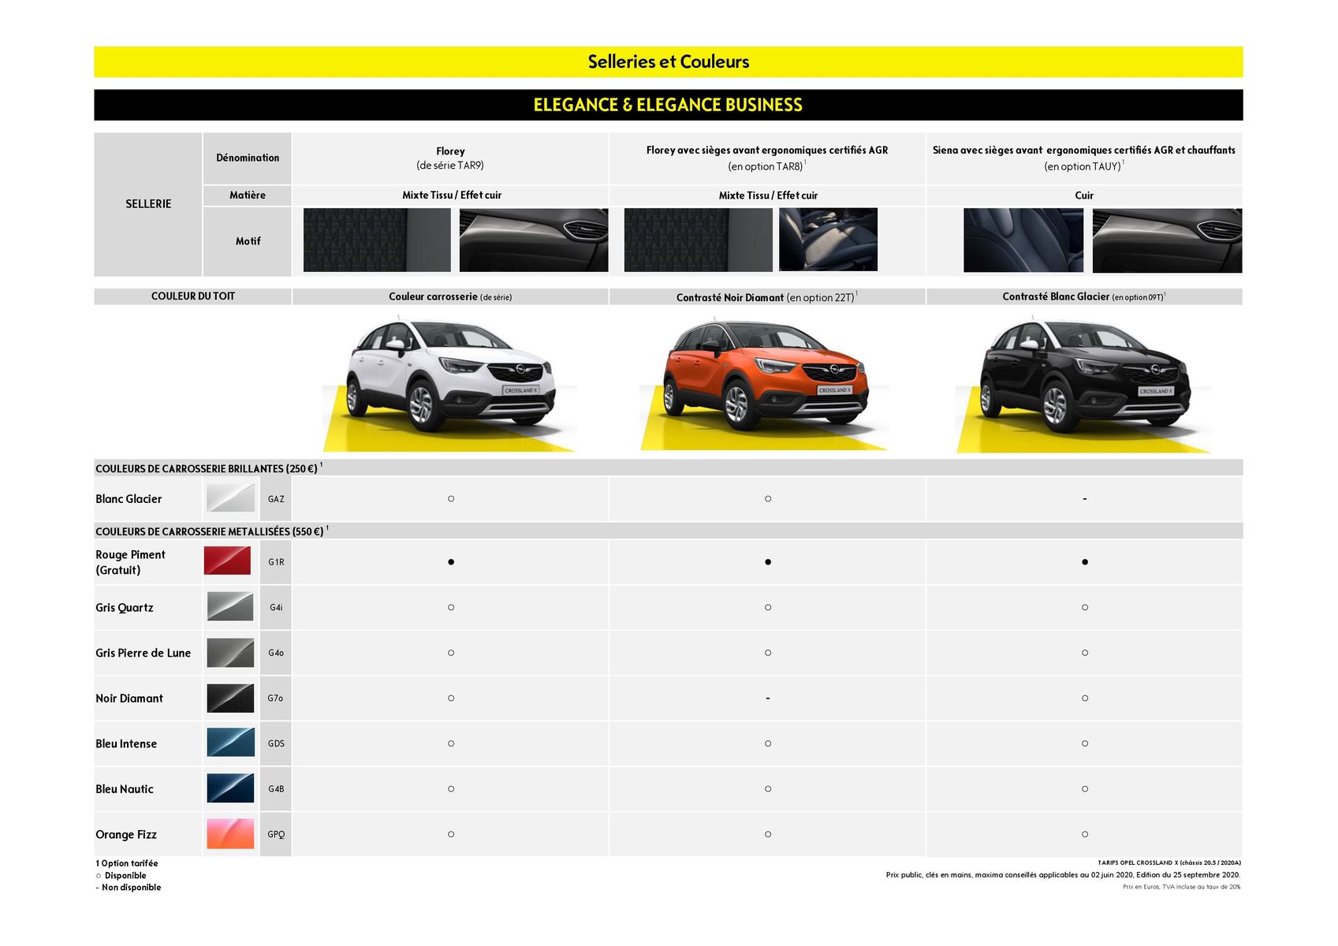
Task: Select the Noir Diamant black swatch
Action: click(230, 698)
